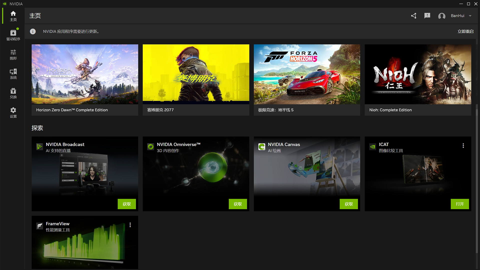Click the AI 绘画 subtitle
The image size is (480, 270).
[x=274, y=151]
